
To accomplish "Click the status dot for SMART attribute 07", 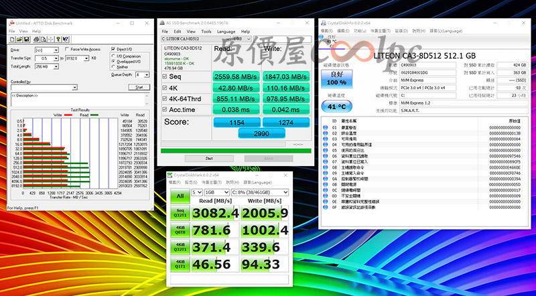I will coord(325,161).
